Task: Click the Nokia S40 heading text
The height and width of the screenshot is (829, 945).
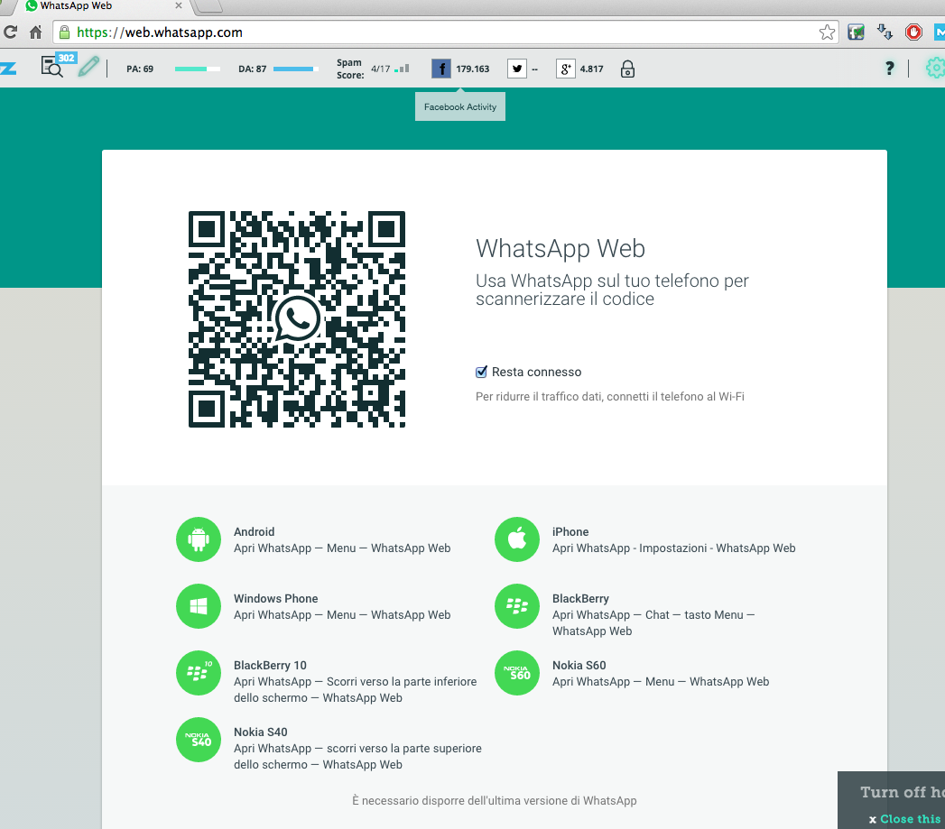Action: point(260,732)
